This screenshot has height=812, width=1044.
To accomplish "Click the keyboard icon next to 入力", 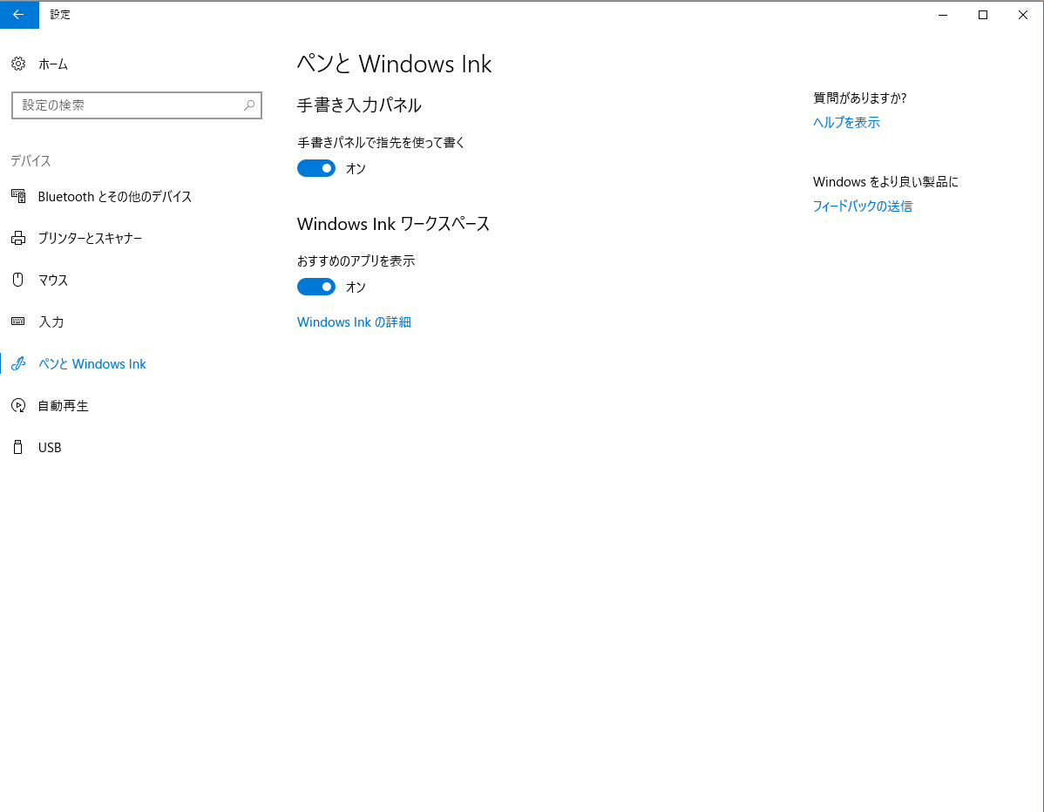I will [18, 322].
